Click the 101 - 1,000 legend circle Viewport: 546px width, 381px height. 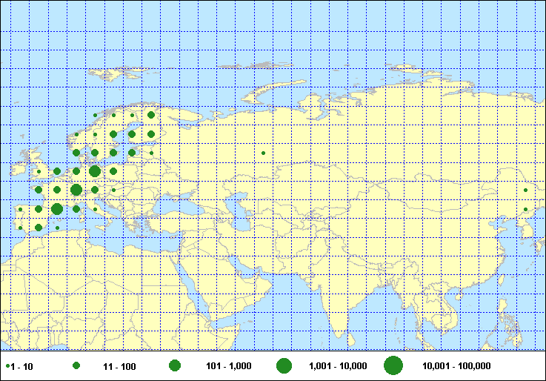175,365
